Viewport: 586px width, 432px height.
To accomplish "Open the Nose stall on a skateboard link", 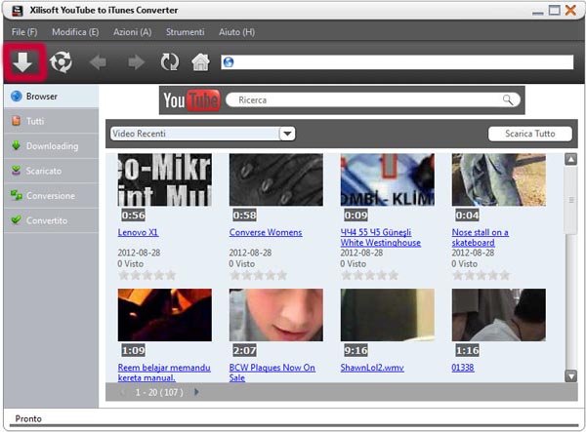I will pyautogui.click(x=480, y=238).
